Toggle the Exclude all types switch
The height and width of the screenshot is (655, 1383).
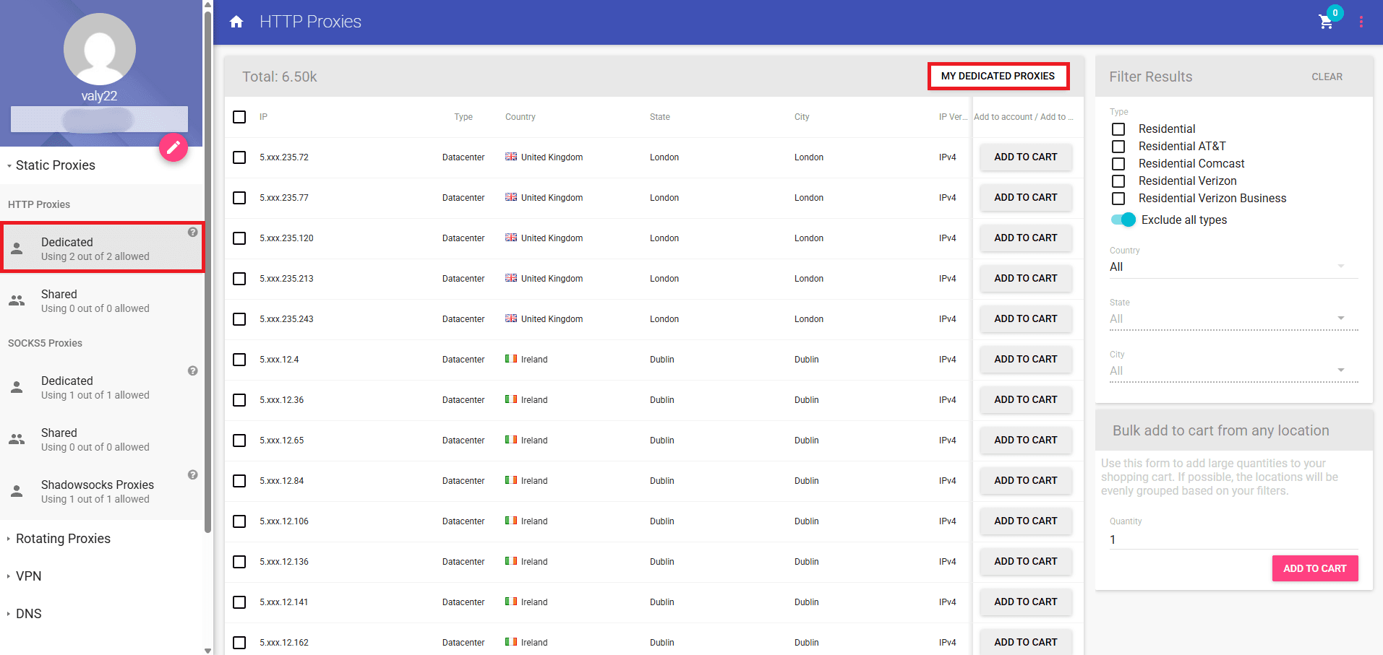click(1123, 220)
